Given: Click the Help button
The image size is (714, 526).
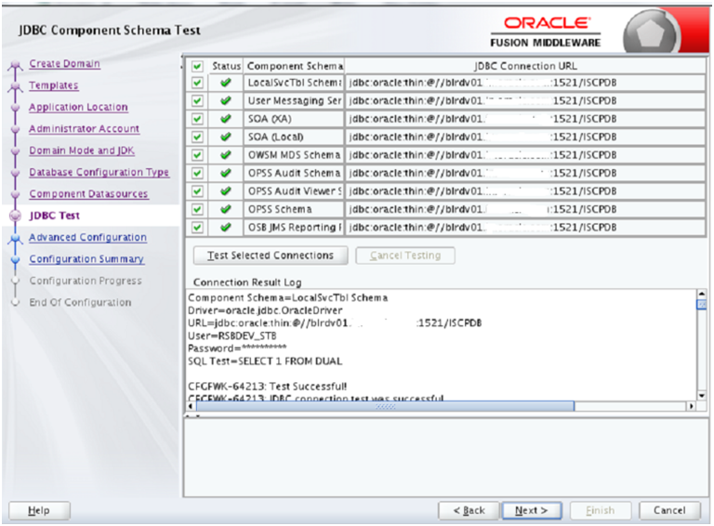Looking at the screenshot, I should click(x=39, y=510).
